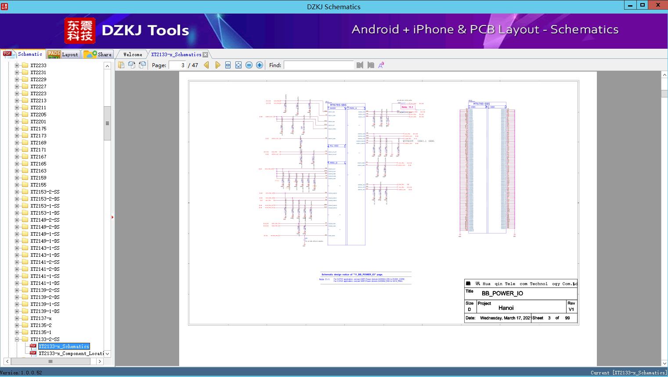Click the find next icon
This screenshot has width=668, height=377.
coord(371,65)
